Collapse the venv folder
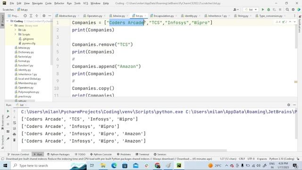The width and height of the screenshot is (302, 170). click(11, 25)
